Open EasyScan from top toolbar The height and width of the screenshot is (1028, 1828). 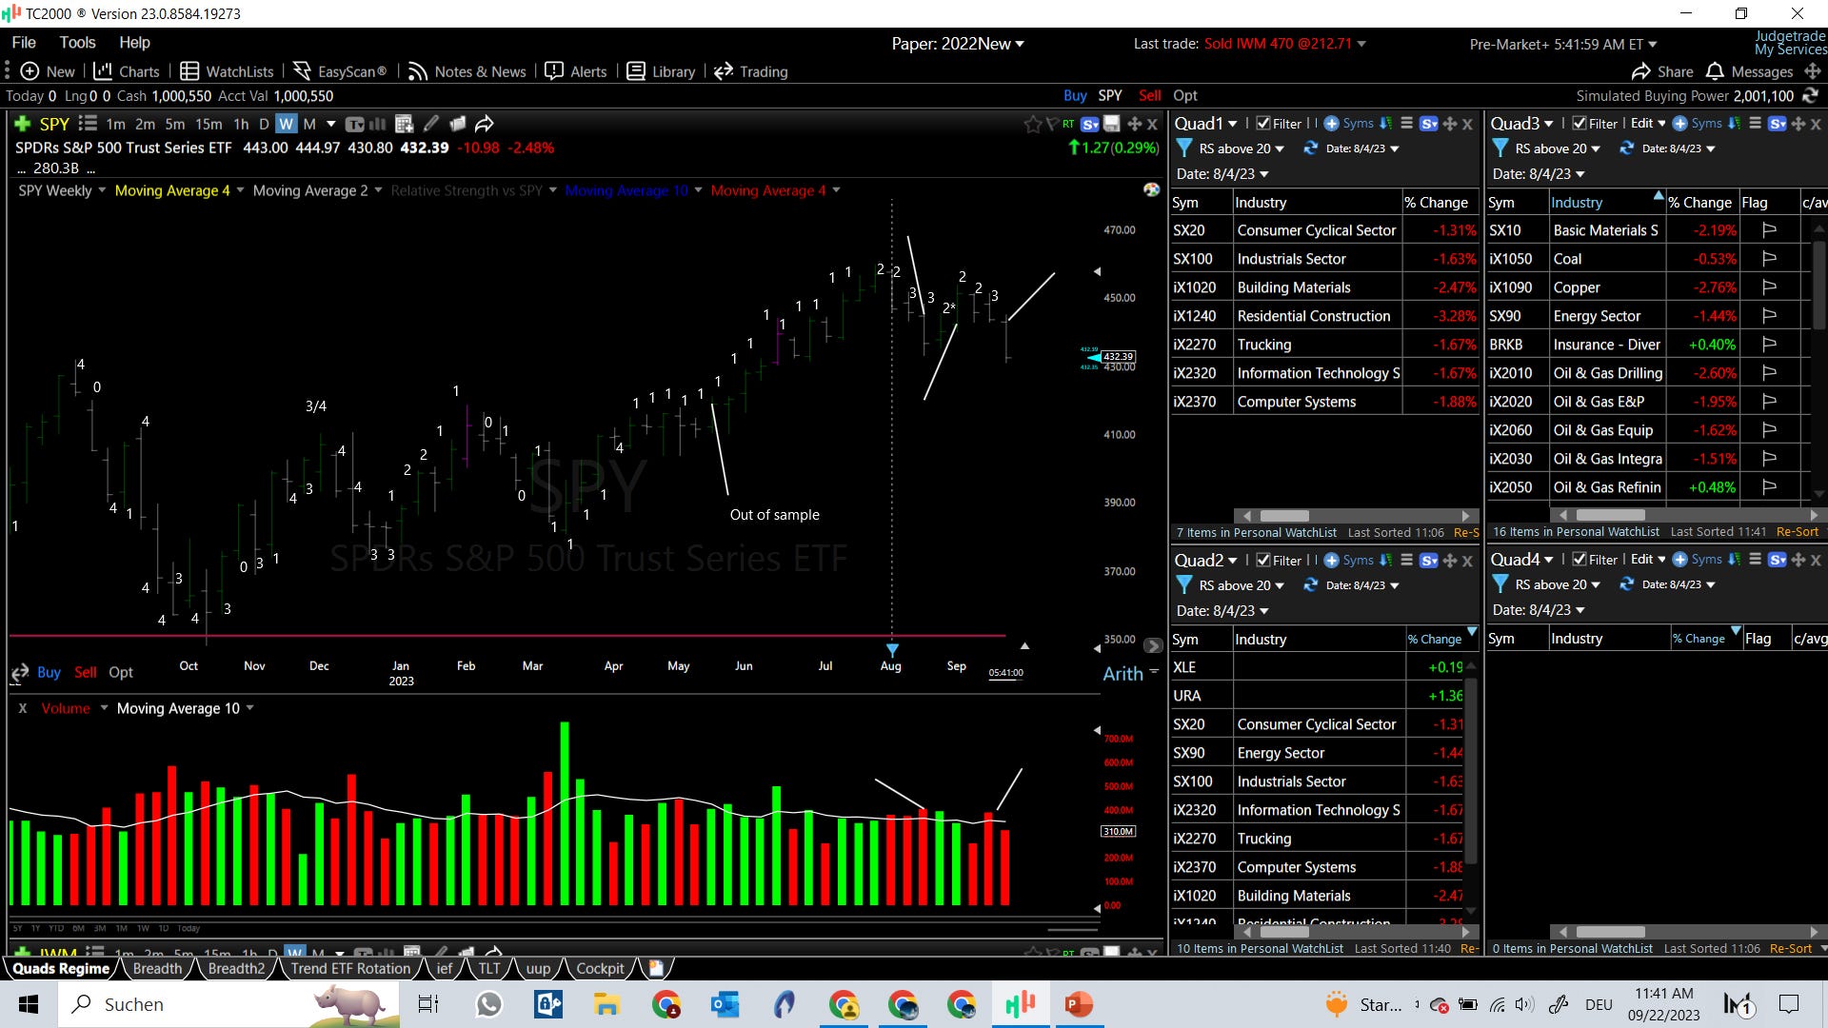tap(340, 71)
